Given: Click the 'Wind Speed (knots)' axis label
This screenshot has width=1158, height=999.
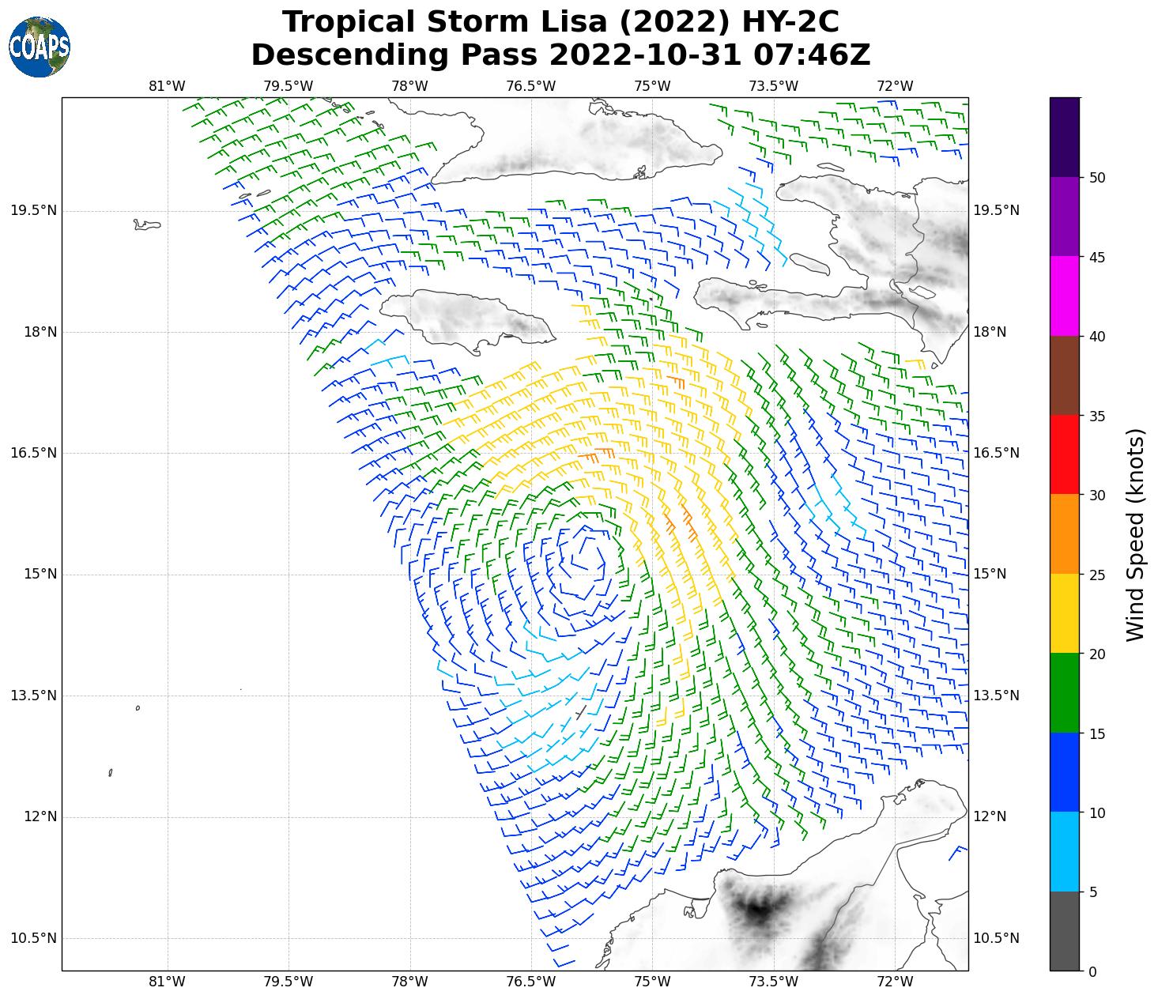Looking at the screenshot, I should 1135,534.
